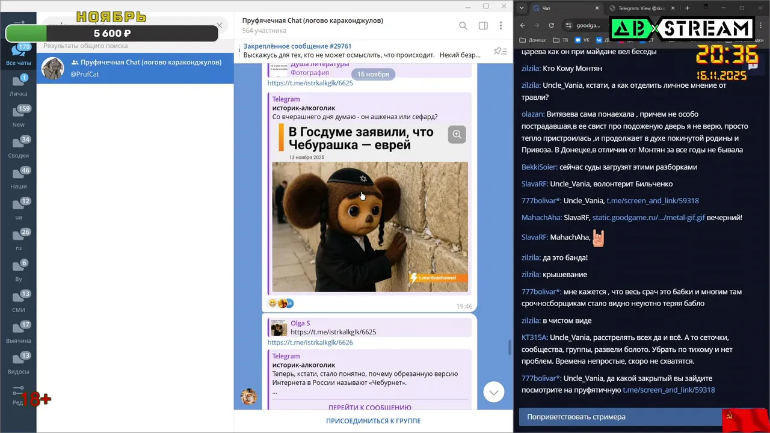Switch to Telegram: View @skr tab
The height and width of the screenshot is (433, 770).
[642, 8]
